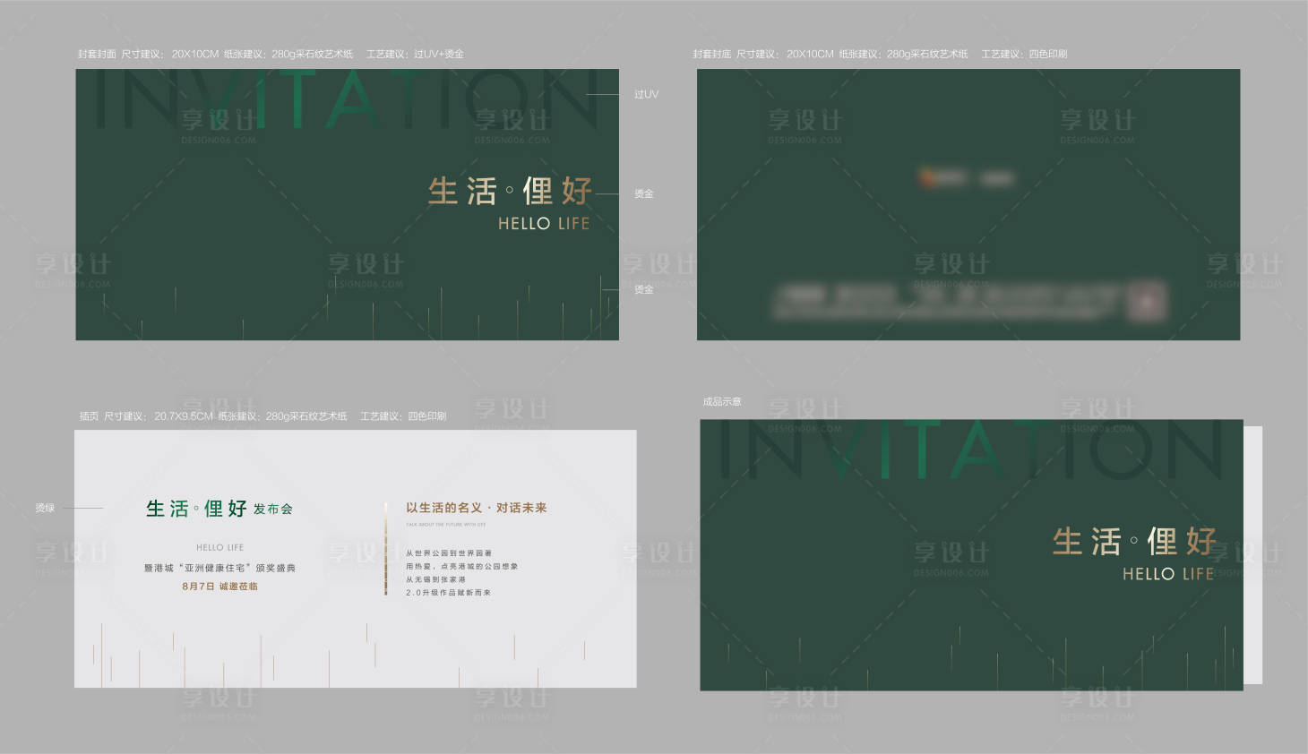The height and width of the screenshot is (754, 1308).
Task: Select the blurred logo on the back cover
Action: click(x=968, y=177)
